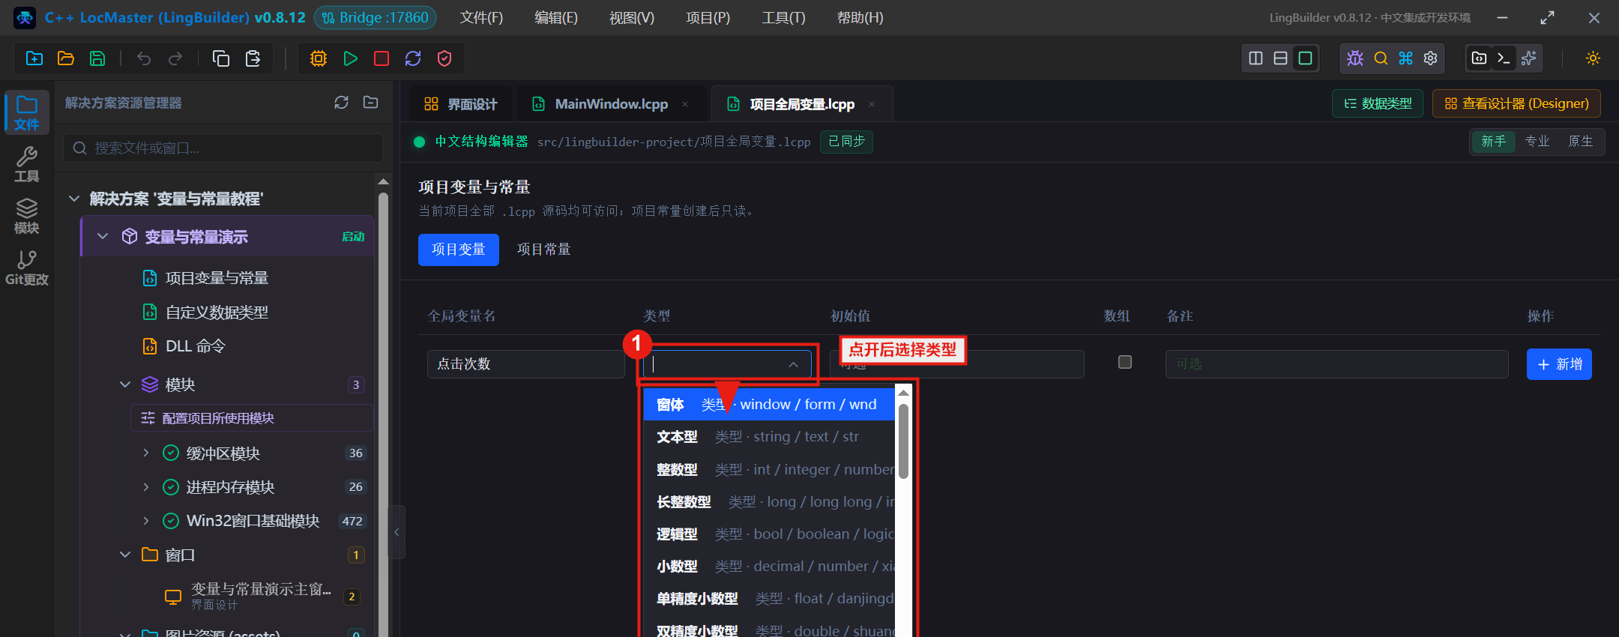This screenshot has width=1619, height=637.
Task: Click 查看设计器 (Designer) button
Action: point(1516,103)
